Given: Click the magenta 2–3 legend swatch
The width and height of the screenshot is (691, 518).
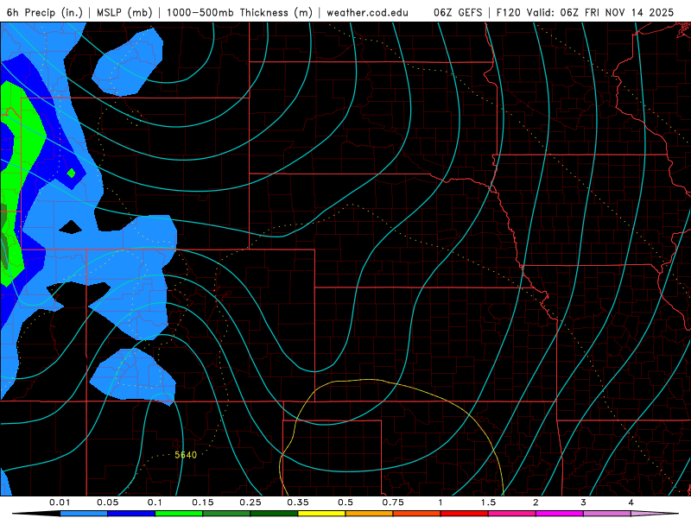Looking at the screenshot, I should click(560, 514).
